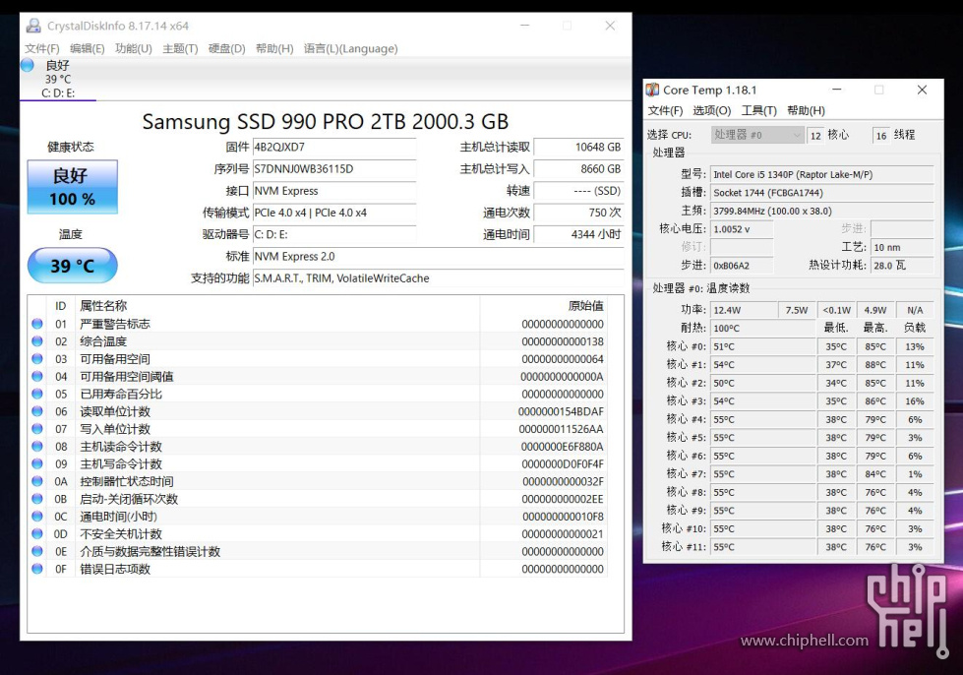Click status orb for attribute 08 主机读命令计数
Image resolution: width=963 pixels, height=675 pixels.
tap(37, 446)
